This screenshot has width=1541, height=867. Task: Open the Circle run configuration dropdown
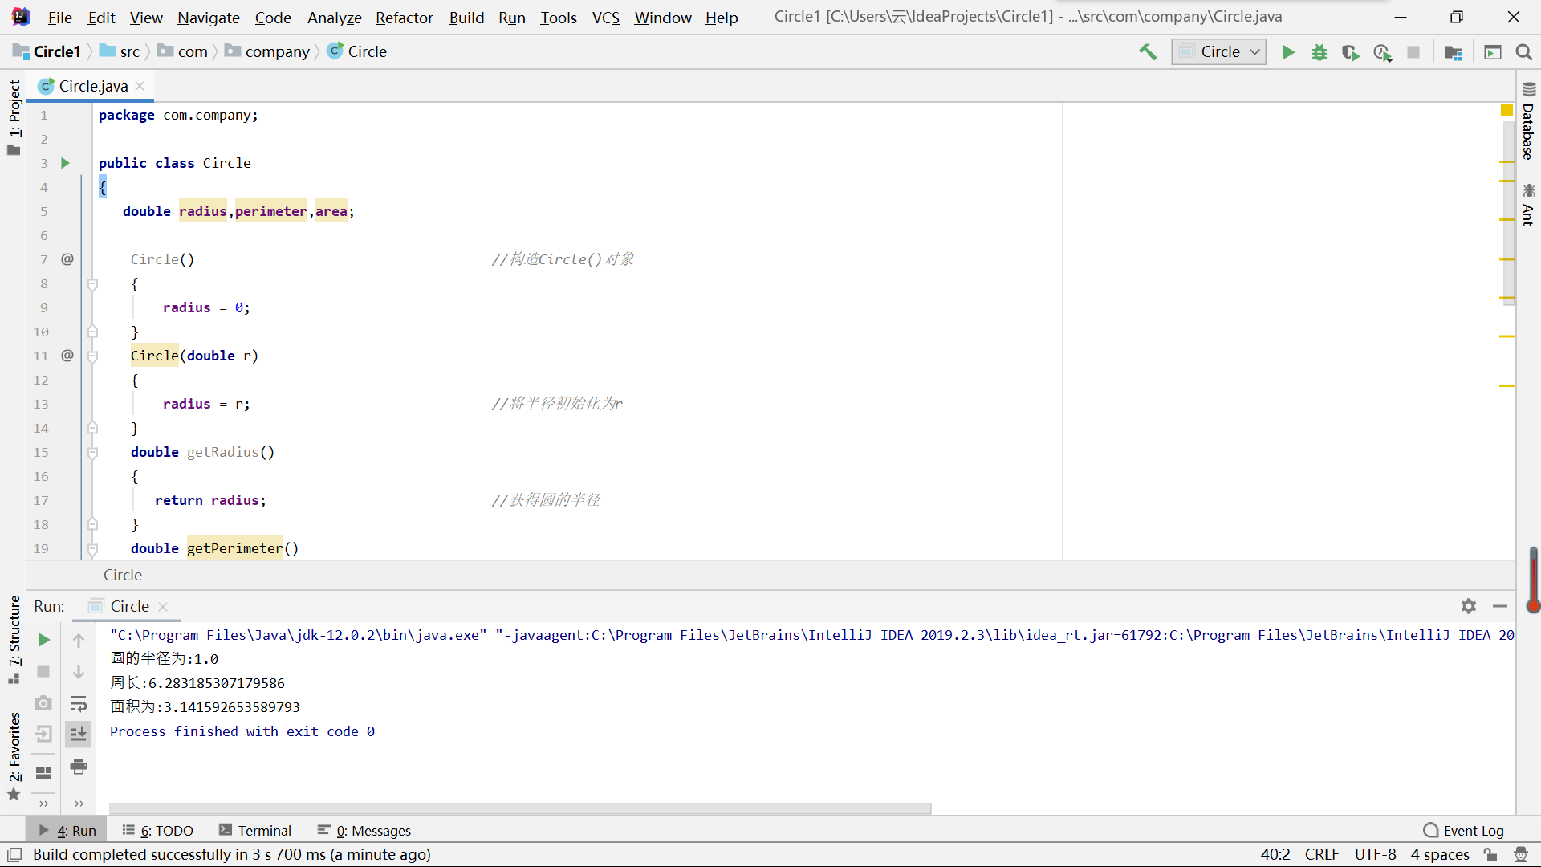pos(1219,52)
